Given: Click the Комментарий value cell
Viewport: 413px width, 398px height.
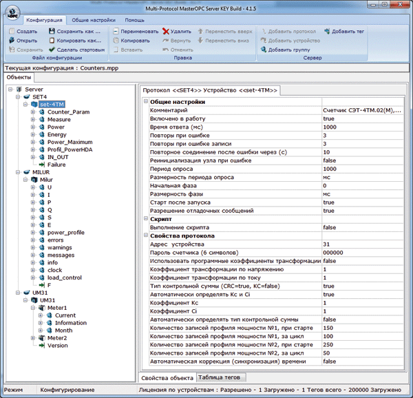Looking at the screenshot, I should coord(363,110).
